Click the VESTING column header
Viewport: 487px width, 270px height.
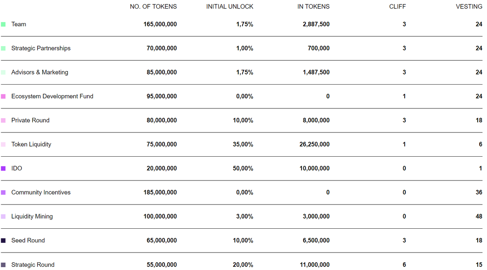(x=469, y=6)
